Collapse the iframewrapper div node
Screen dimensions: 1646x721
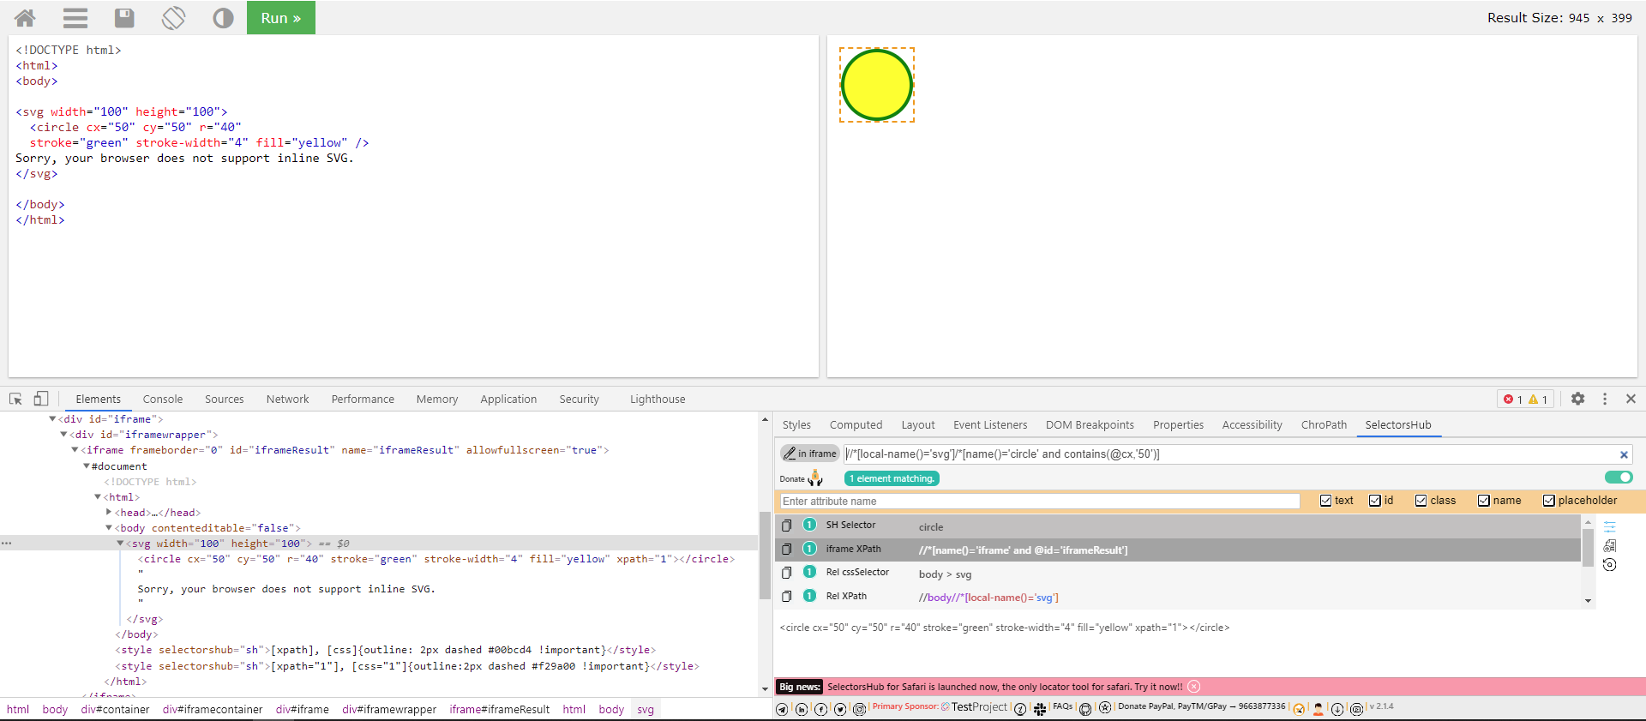[x=63, y=435]
